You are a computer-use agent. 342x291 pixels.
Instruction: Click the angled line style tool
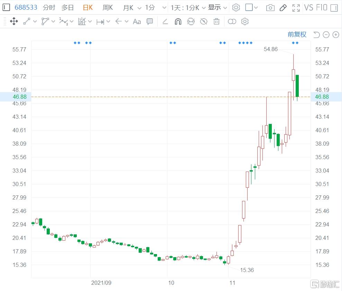tap(165, 21)
